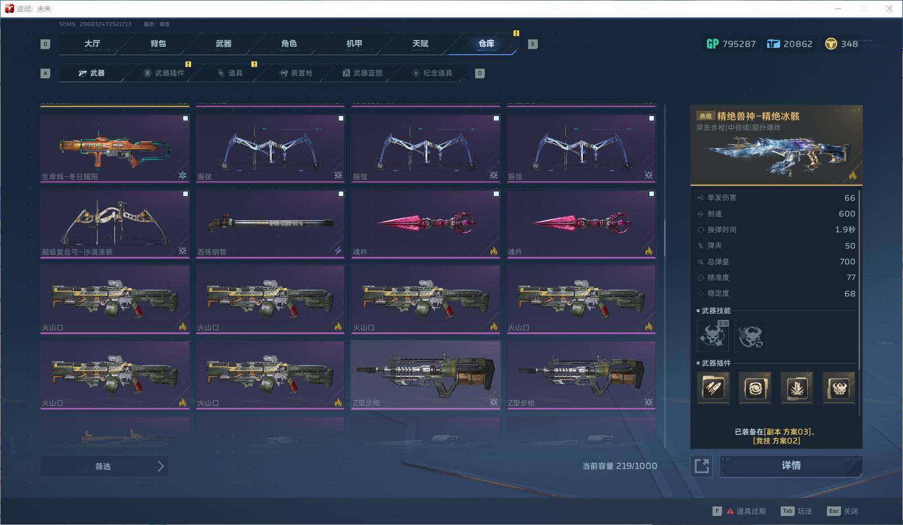Tick the checkbox on the rightmost 振弦 card
903x525 pixels.
click(652, 118)
